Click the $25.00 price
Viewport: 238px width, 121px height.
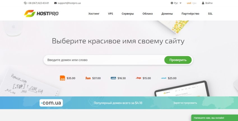172,78
